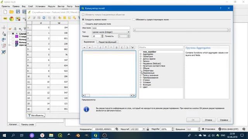248x139 pixels.
Task: Delete selected features with the trash bin icon in the attribute table
Action: pyautogui.click(x=54, y=18)
